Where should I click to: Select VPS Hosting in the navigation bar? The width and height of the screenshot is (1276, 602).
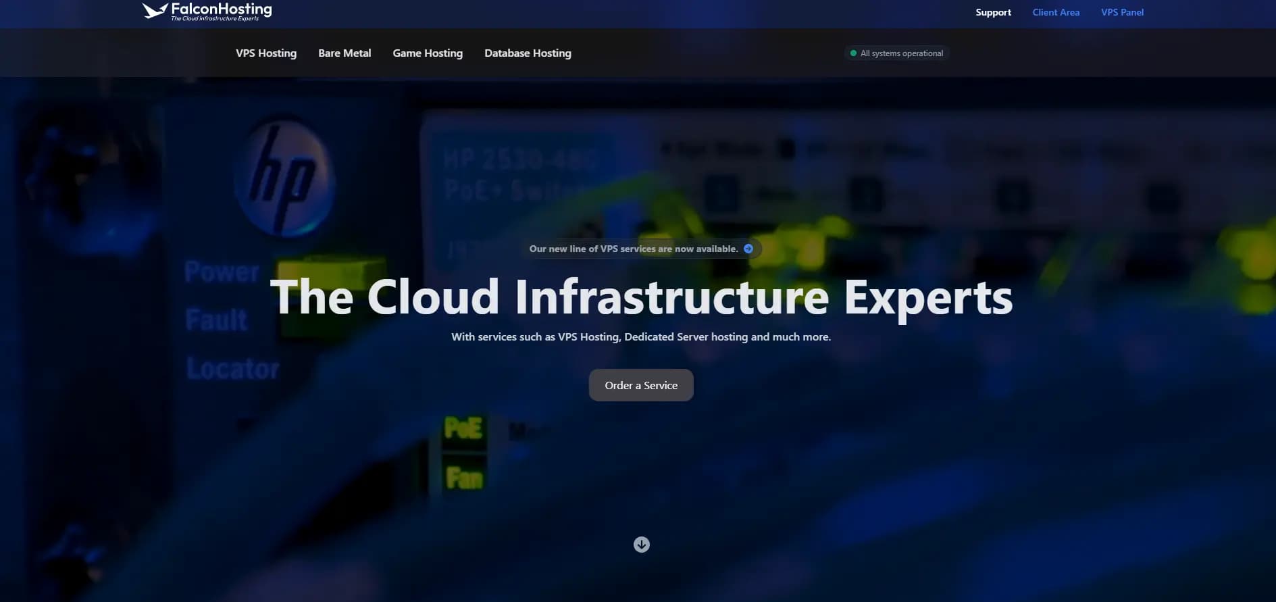pyautogui.click(x=266, y=53)
